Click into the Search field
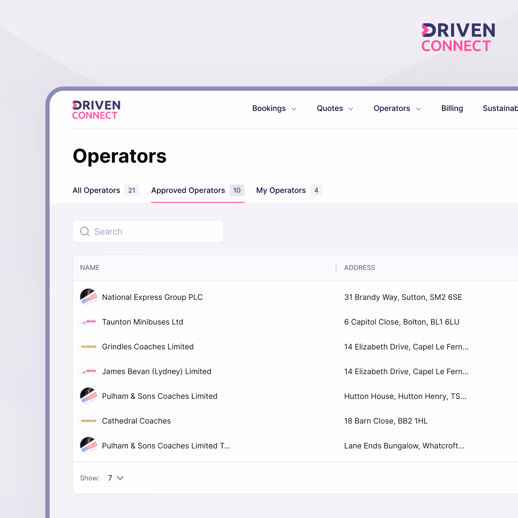Screen dimensions: 518x518 [x=148, y=231]
